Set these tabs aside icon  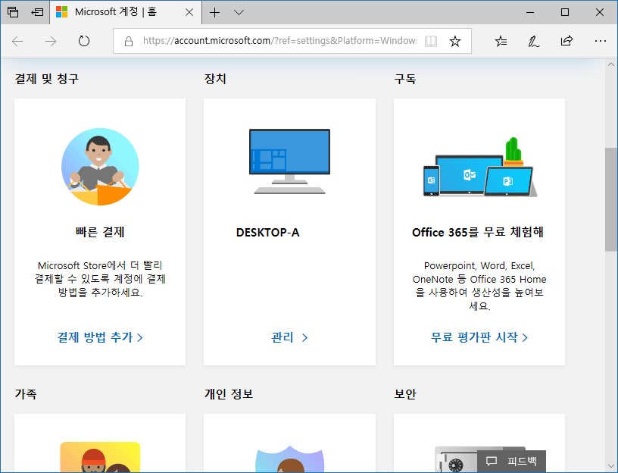(37, 12)
